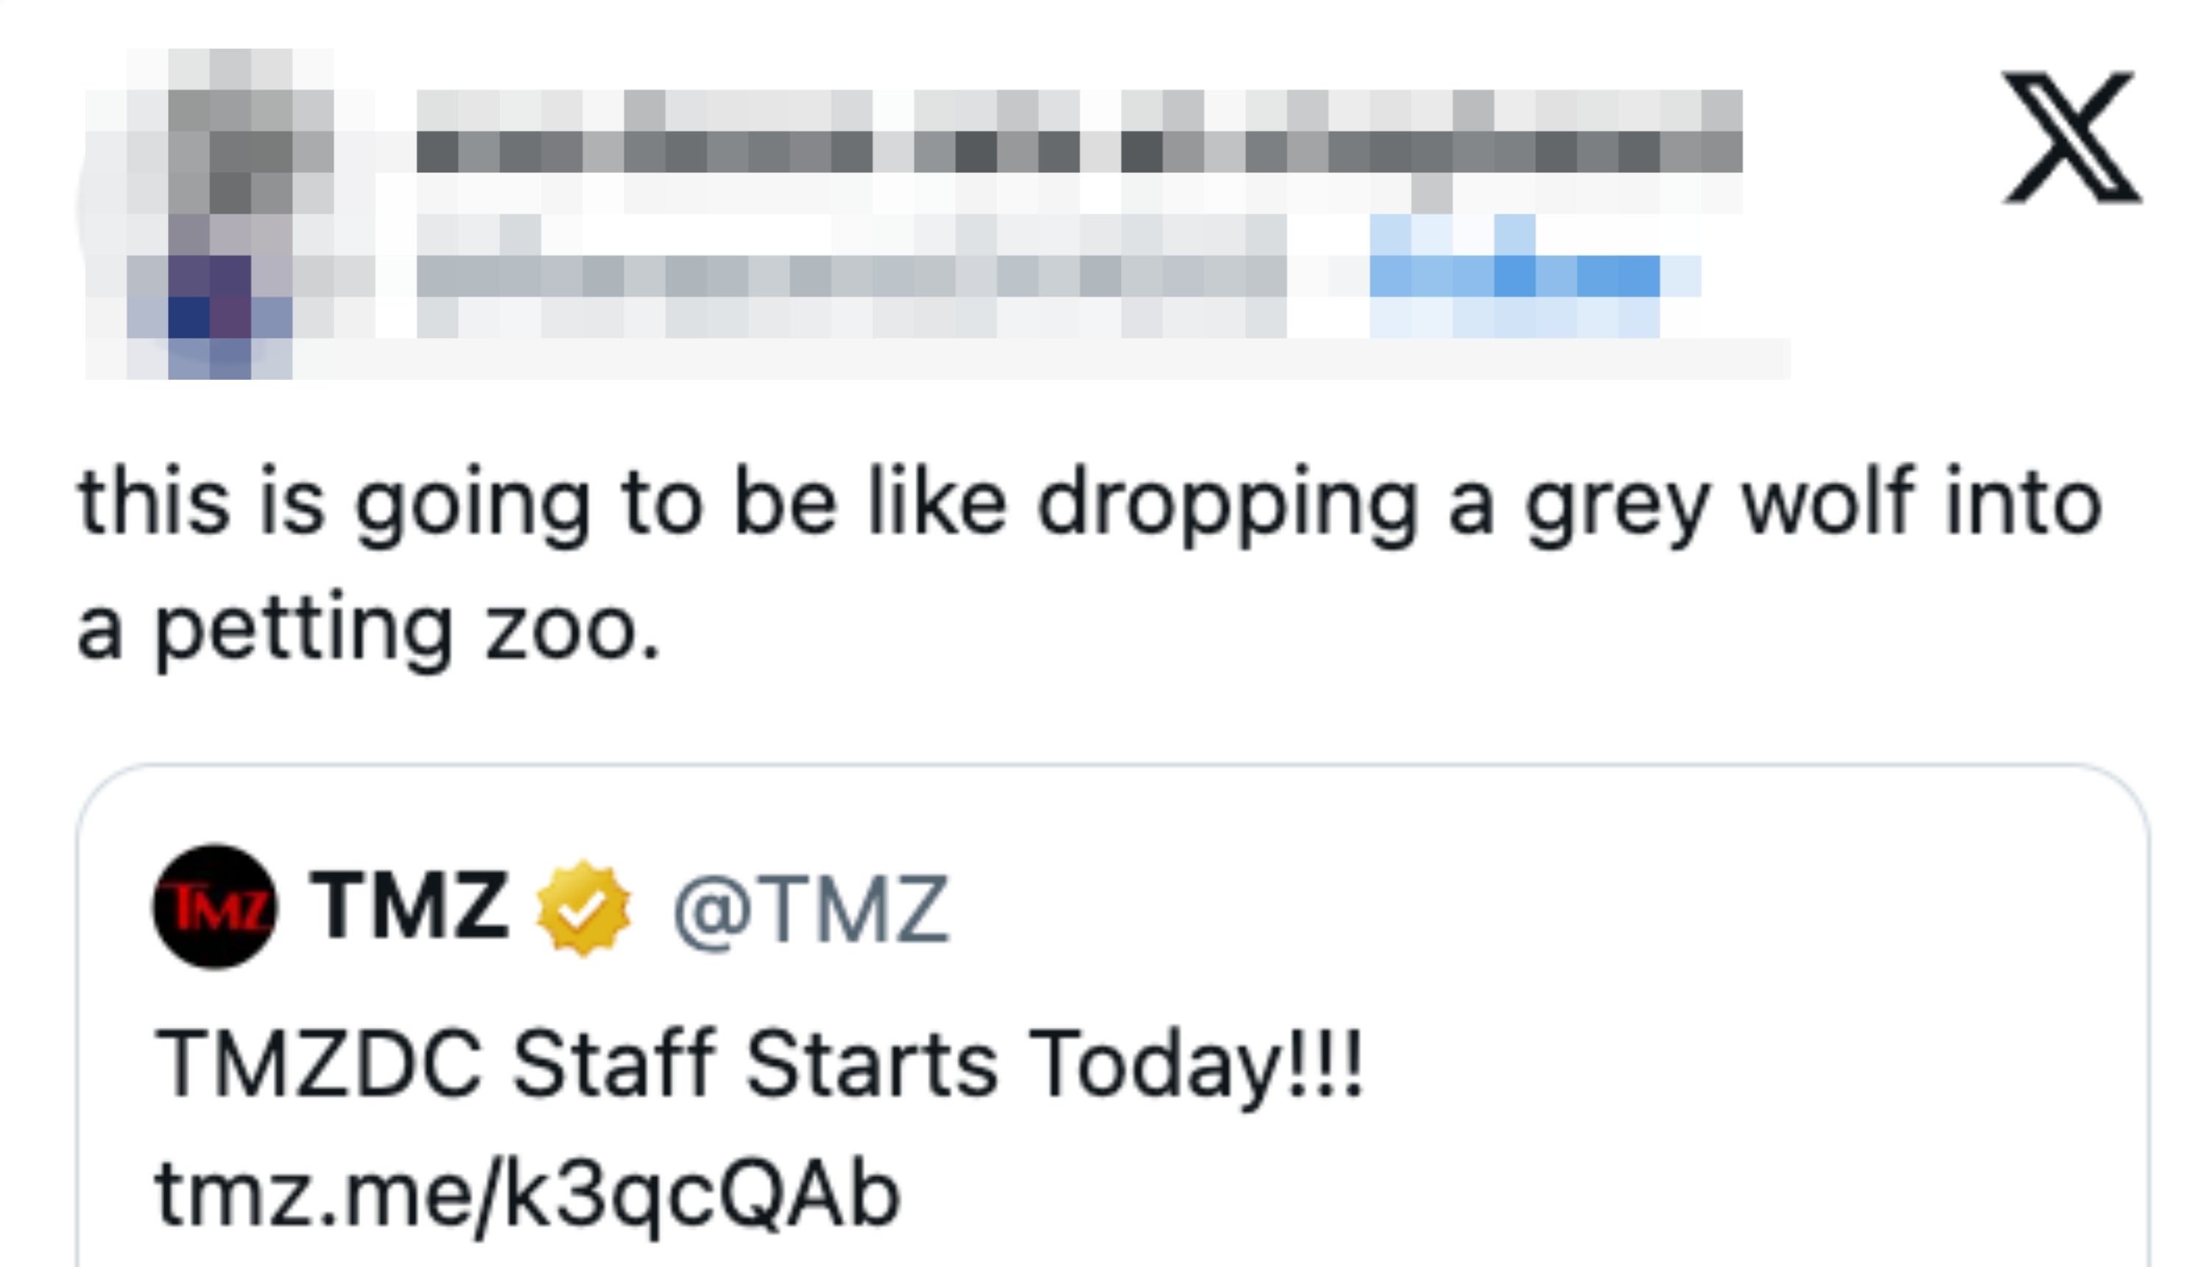Click the word 'Staff' in quoted tweet
Screen dimensions: 2209x1267
(x=613, y=1063)
